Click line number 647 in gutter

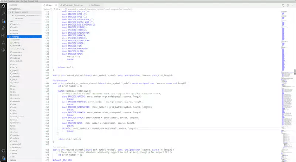(x=47, y=91)
